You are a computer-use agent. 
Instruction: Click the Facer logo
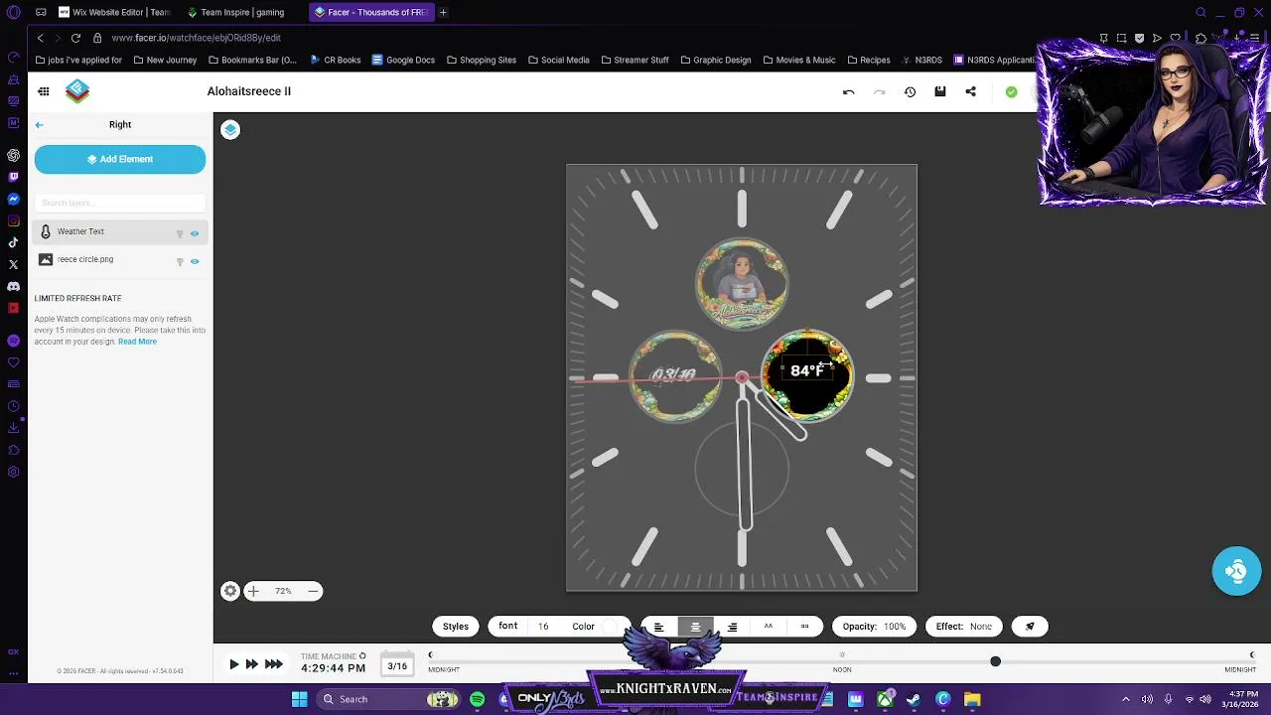77,91
